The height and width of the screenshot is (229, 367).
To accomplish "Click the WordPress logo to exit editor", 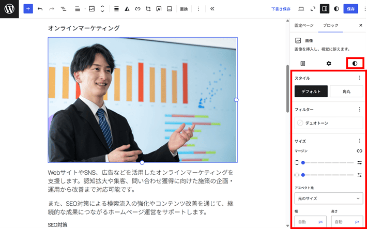I will [x=9, y=9].
